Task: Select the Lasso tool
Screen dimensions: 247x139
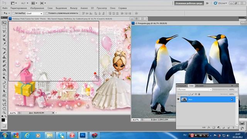Action: 4,31
